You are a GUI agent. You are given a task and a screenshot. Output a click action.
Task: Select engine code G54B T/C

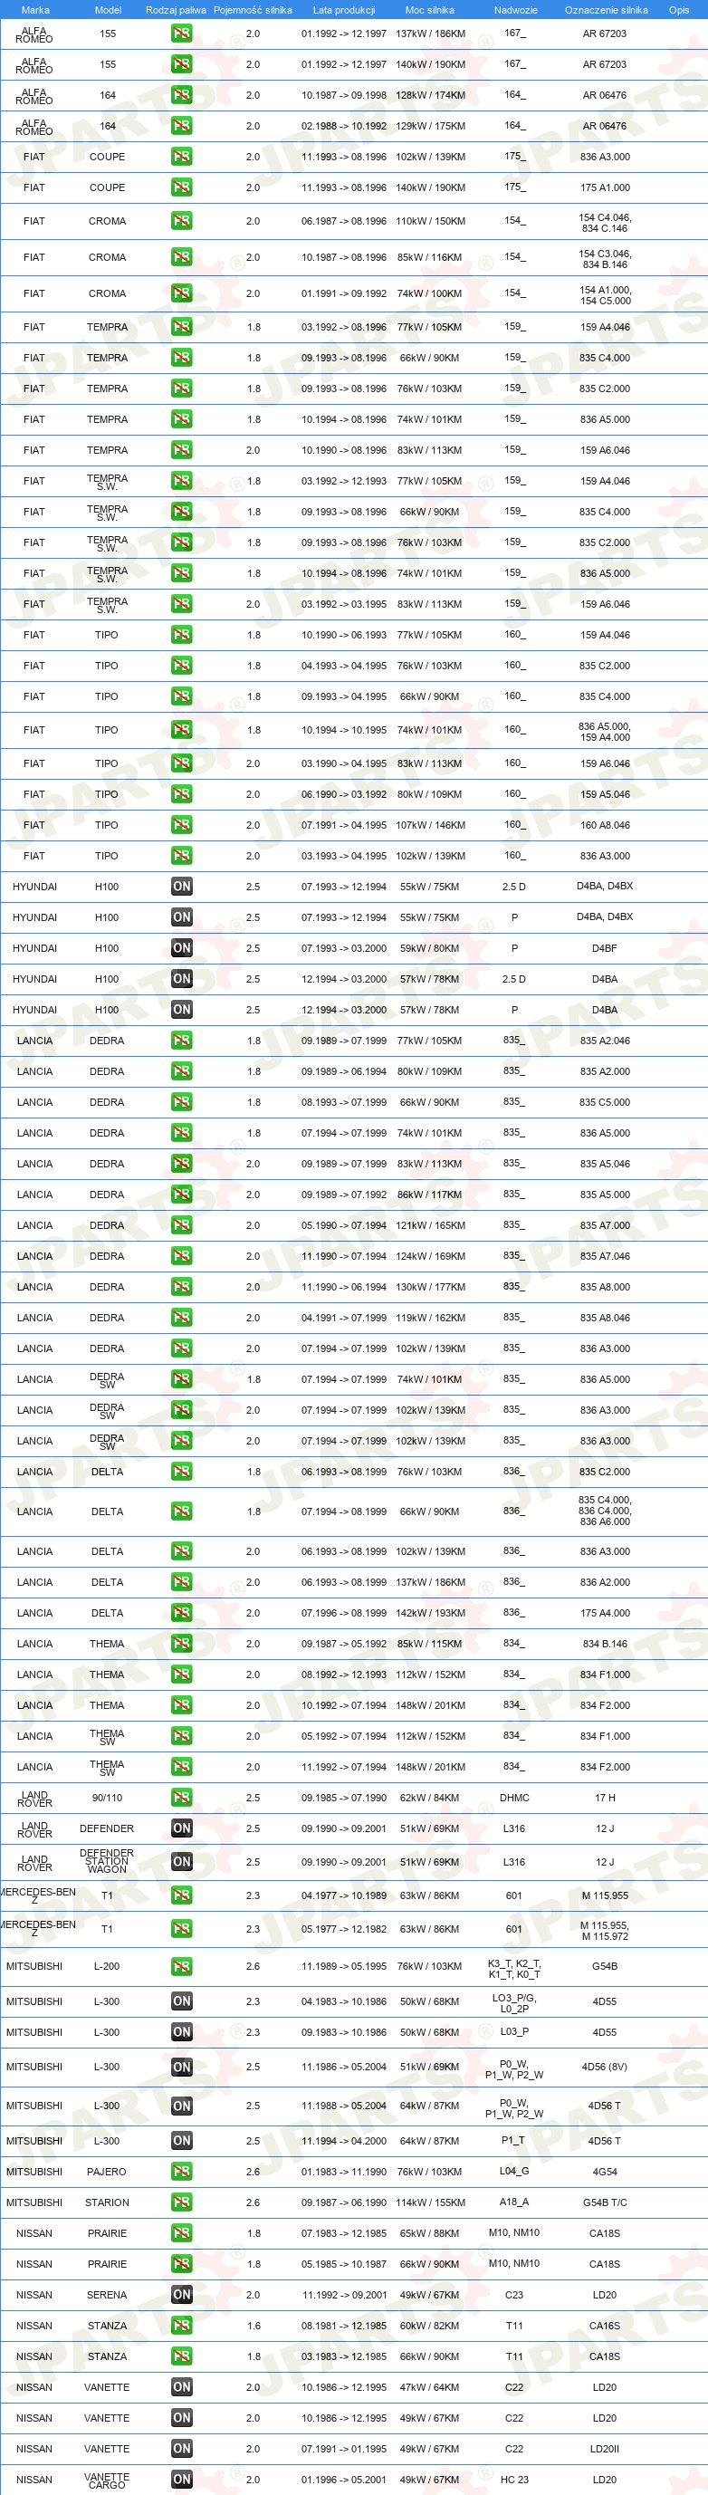point(605,2202)
